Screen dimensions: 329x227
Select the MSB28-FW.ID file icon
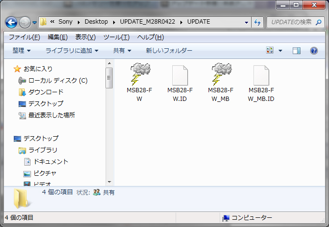(x=179, y=74)
